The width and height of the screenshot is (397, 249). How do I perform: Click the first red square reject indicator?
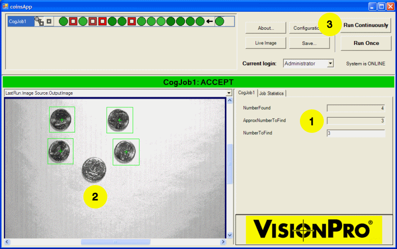coord(73,21)
